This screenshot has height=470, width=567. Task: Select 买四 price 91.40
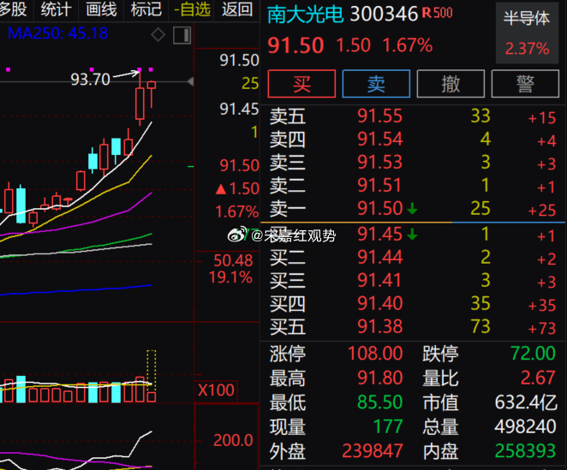pyautogui.click(x=379, y=304)
